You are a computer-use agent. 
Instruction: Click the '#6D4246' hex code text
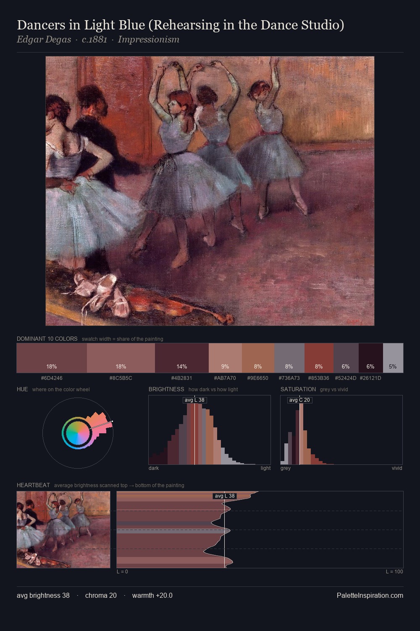52,378
